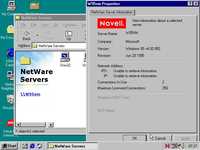Screen dimensions: 200x150
Task: Open My Briefcase desktop icon
Action: [35, 6]
